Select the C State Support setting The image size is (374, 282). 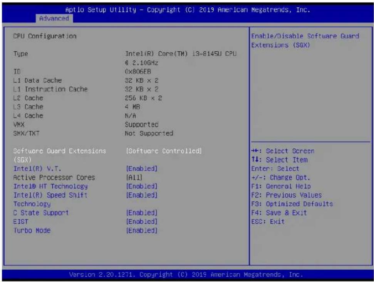(x=41, y=213)
